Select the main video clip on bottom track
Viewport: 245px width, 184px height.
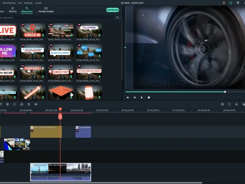[x=61, y=172]
